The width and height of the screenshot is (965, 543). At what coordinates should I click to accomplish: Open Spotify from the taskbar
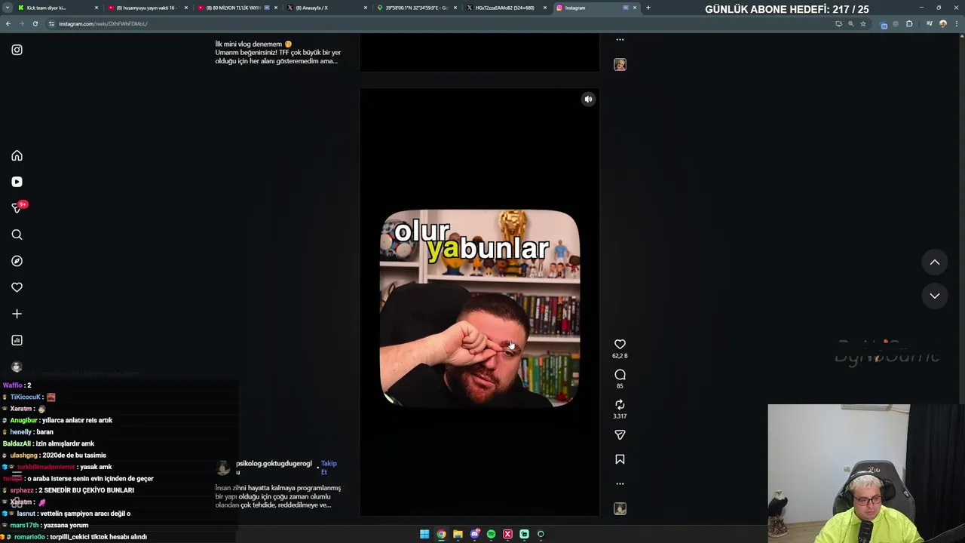coord(491,534)
